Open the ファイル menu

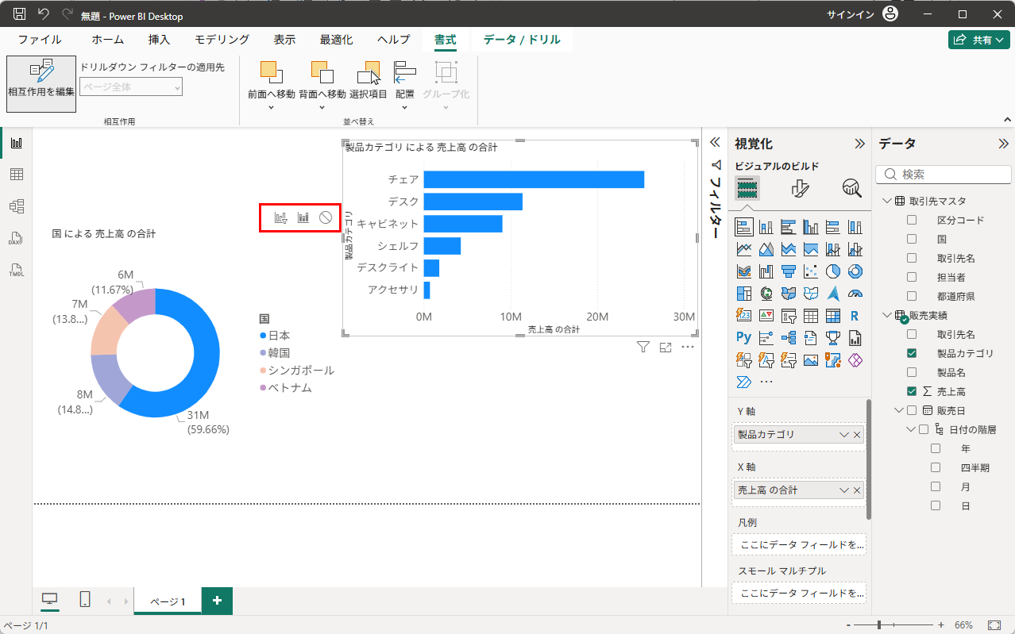[40, 40]
